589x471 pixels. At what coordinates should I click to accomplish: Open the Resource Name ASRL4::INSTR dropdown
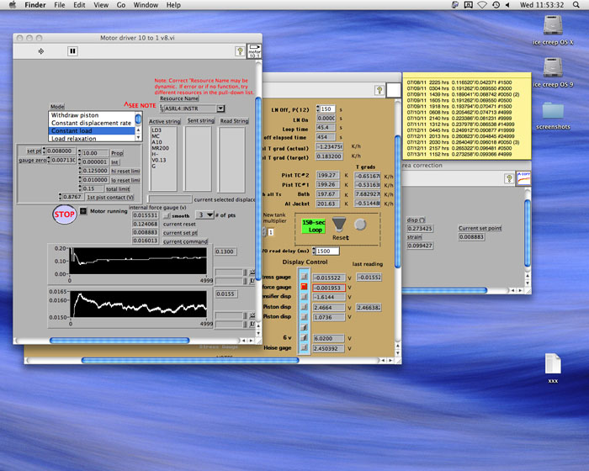[x=220, y=108]
